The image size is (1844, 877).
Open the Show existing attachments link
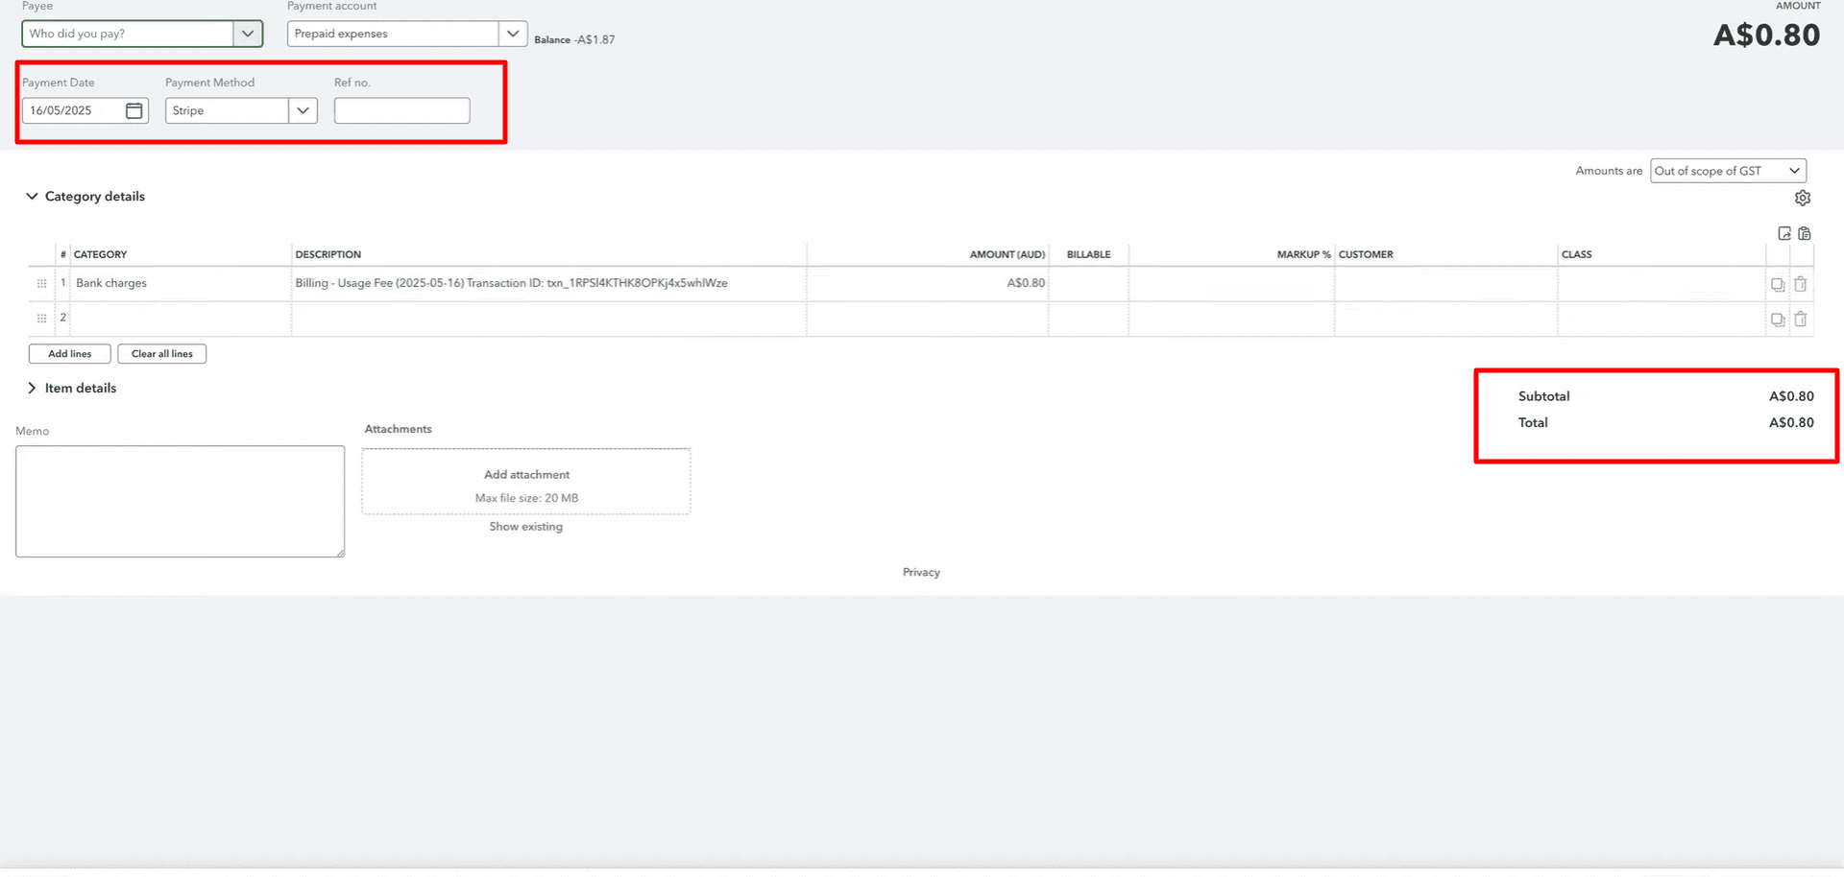coord(525,527)
